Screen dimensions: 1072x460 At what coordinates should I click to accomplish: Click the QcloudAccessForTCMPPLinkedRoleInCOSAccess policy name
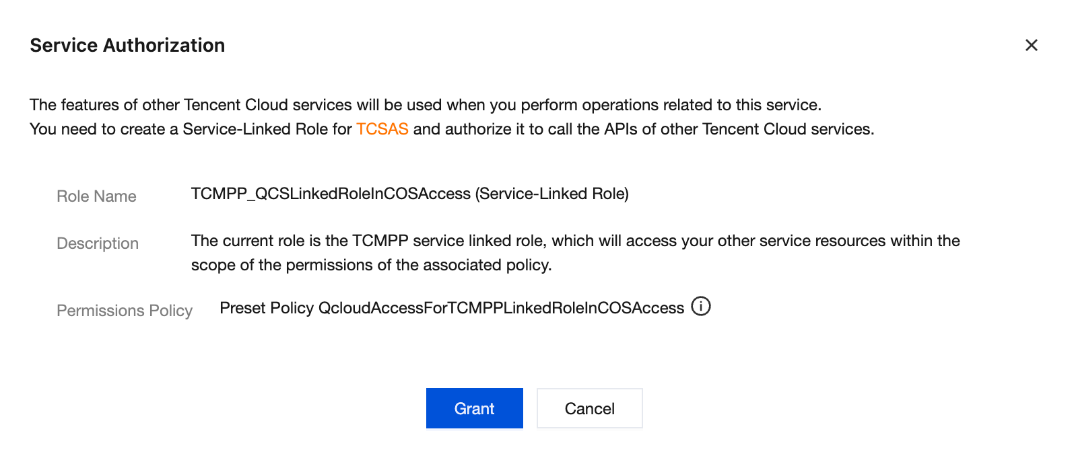pos(501,308)
